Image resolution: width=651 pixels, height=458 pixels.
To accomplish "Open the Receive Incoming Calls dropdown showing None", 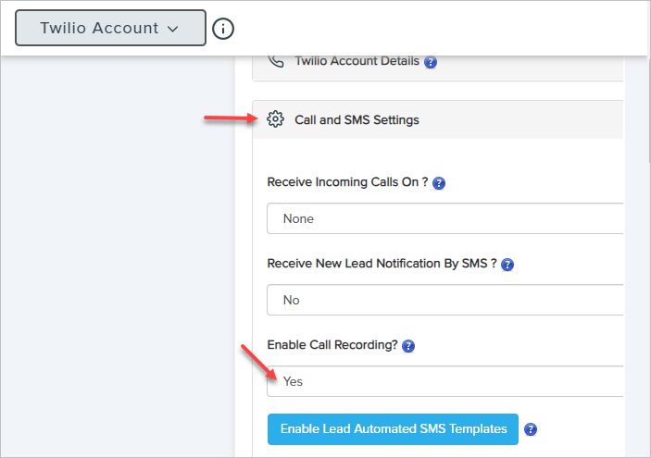I will point(444,219).
